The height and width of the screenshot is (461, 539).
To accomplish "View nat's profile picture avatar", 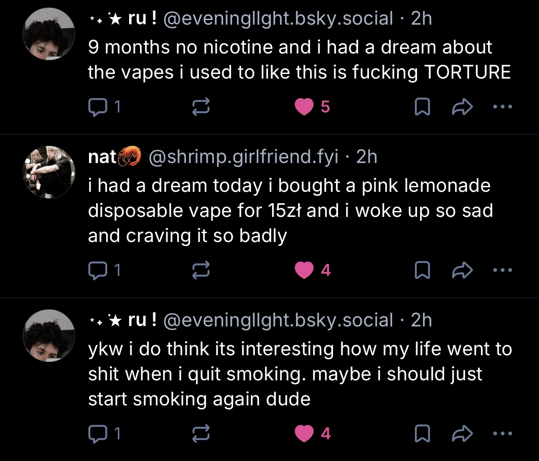I will [x=49, y=172].
